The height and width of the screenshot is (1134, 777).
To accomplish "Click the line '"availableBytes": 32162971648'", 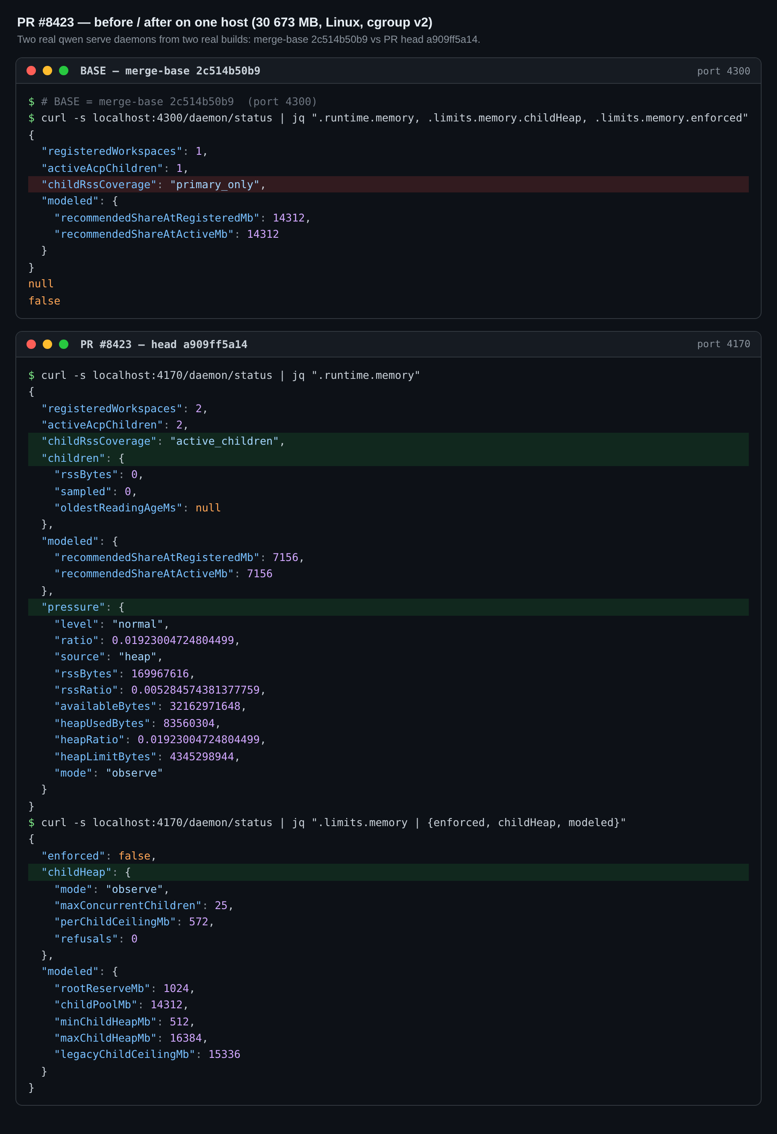I will pyautogui.click(x=150, y=706).
